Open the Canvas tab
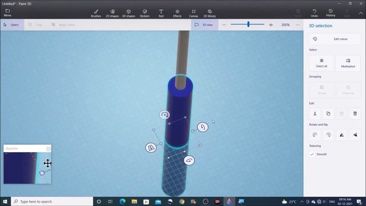The width and height of the screenshot is (366, 206). click(x=193, y=13)
